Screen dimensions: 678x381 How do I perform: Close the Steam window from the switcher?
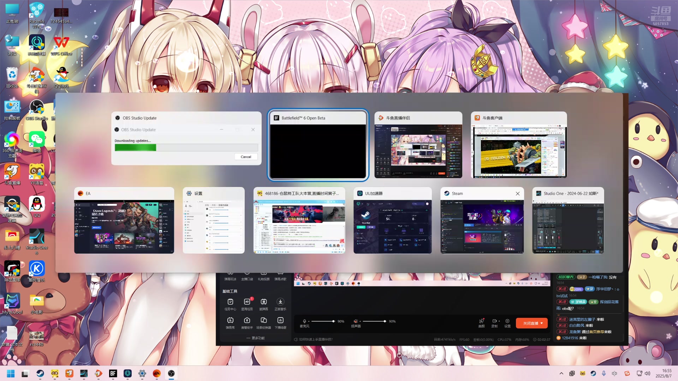(x=518, y=193)
